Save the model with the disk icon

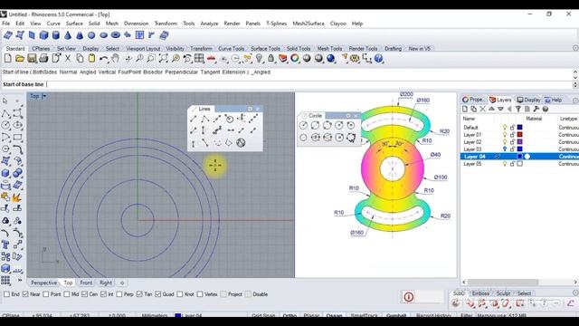coord(32,58)
